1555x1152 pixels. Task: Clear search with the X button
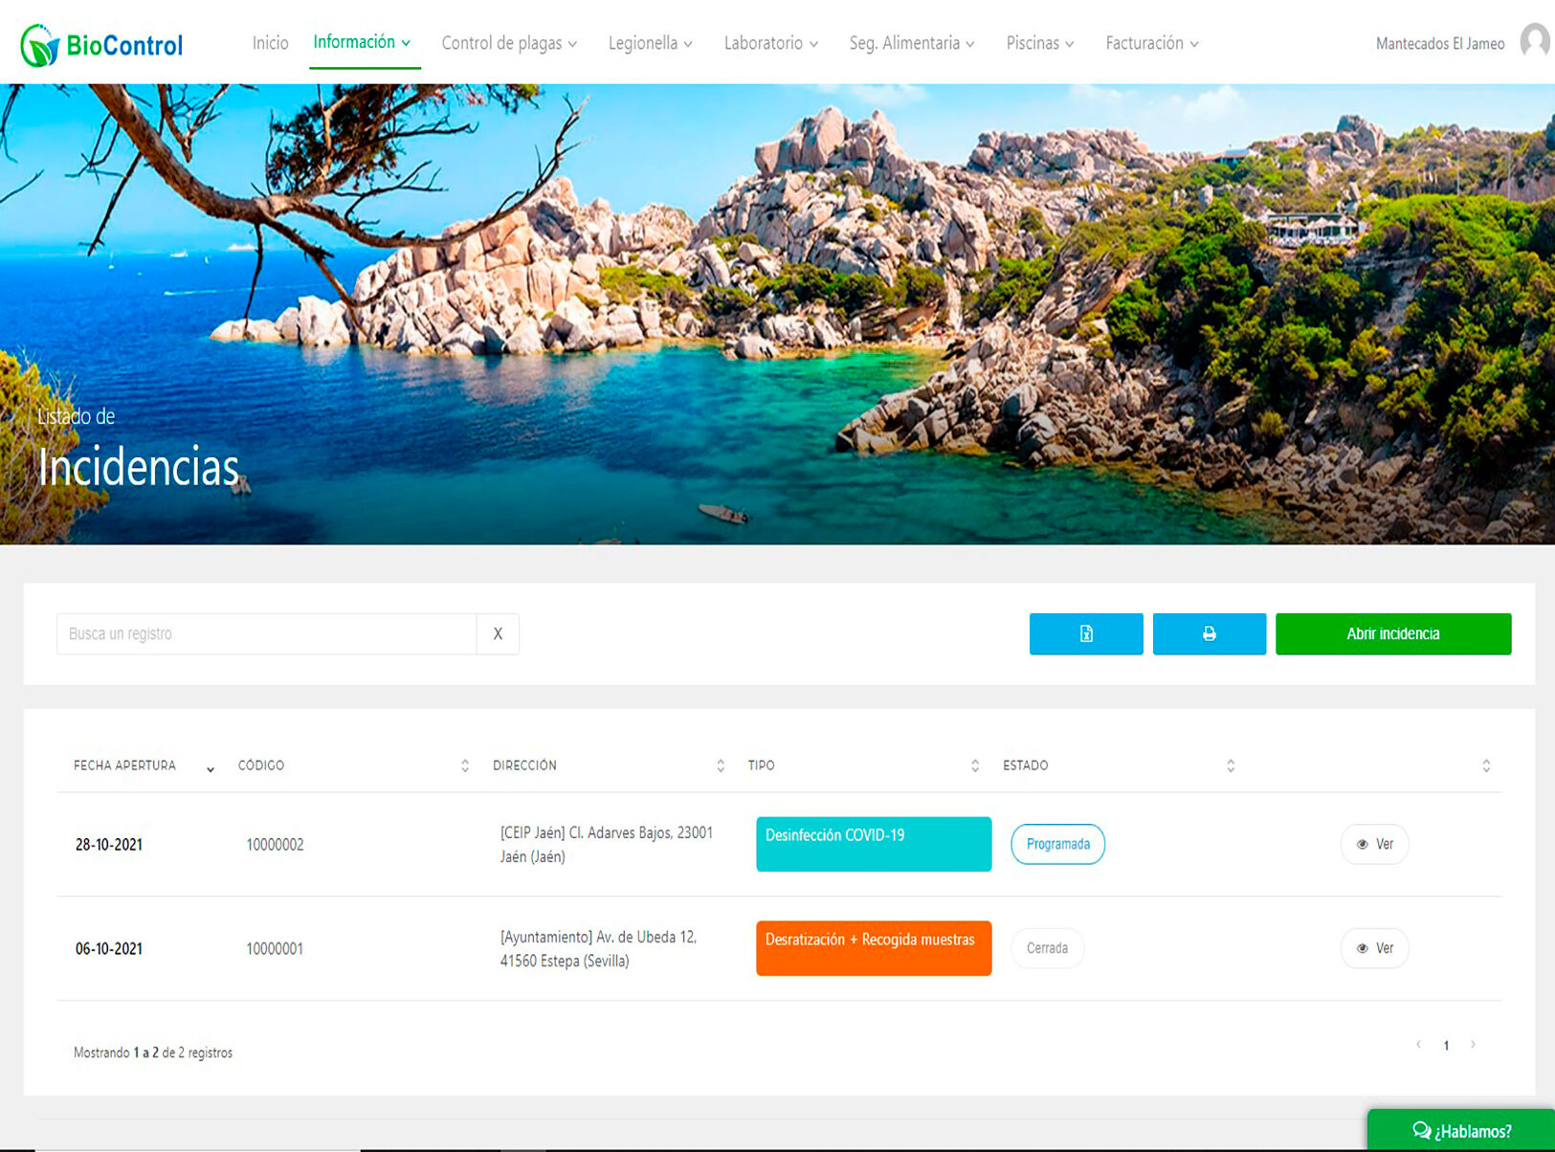498,633
